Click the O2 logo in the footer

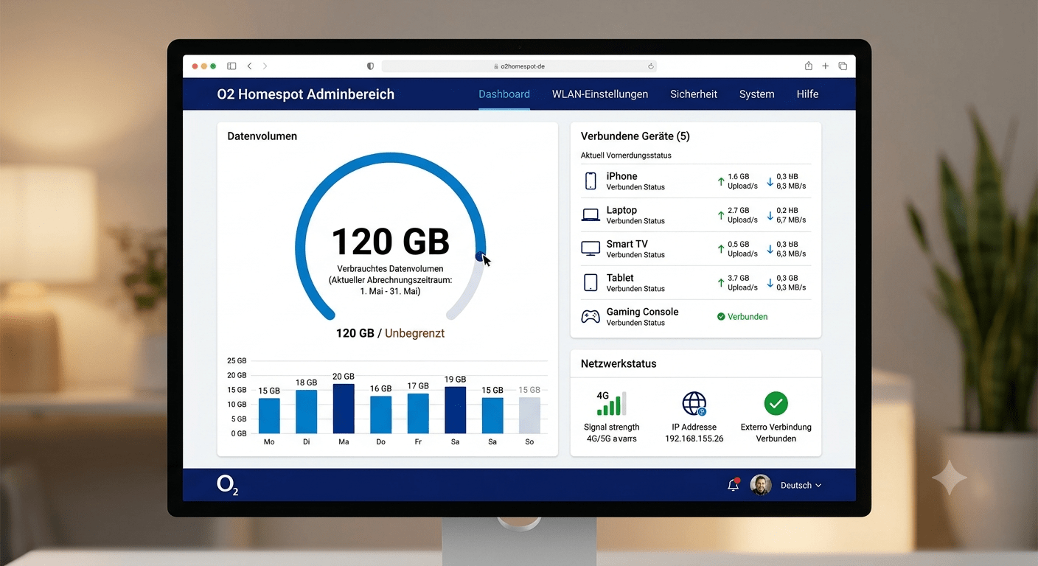pos(228,485)
